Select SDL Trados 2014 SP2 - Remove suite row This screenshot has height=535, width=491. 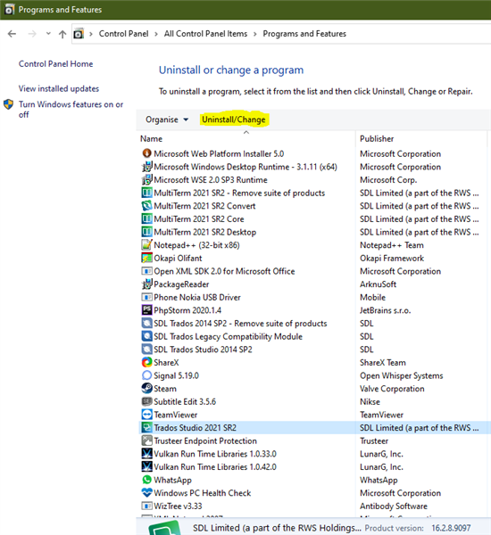click(x=240, y=323)
